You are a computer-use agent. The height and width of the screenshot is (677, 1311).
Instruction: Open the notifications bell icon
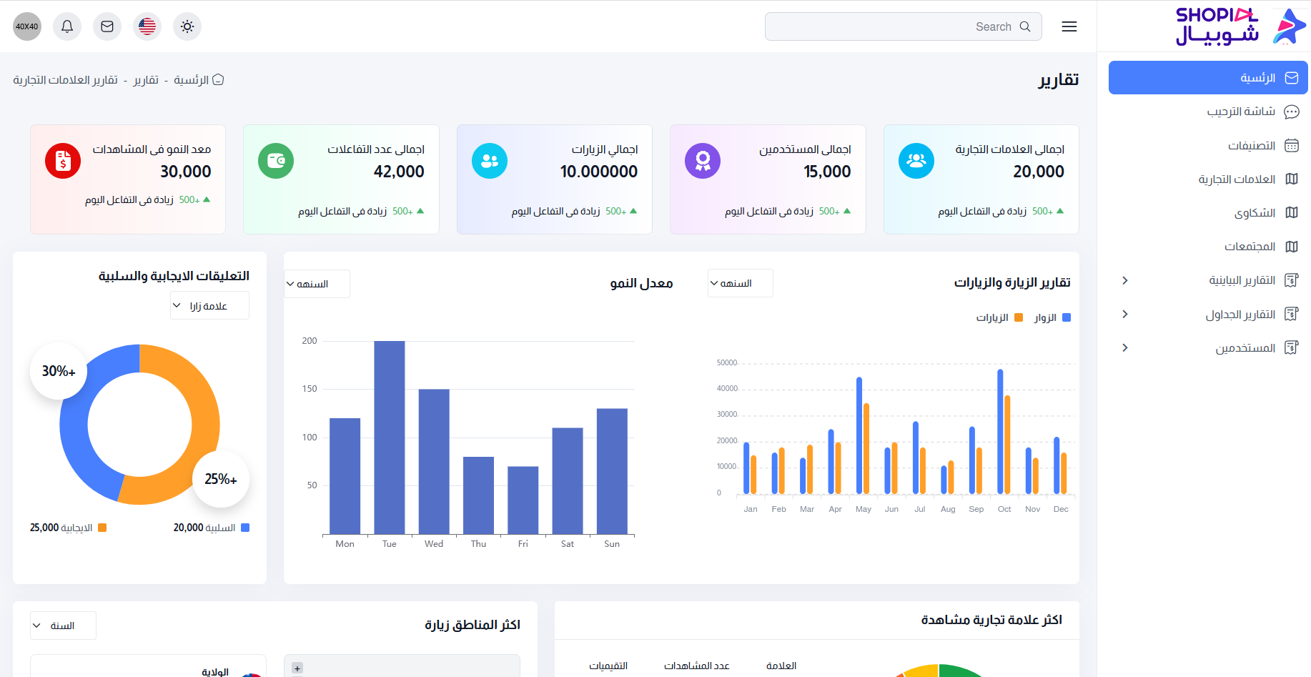pyautogui.click(x=67, y=26)
